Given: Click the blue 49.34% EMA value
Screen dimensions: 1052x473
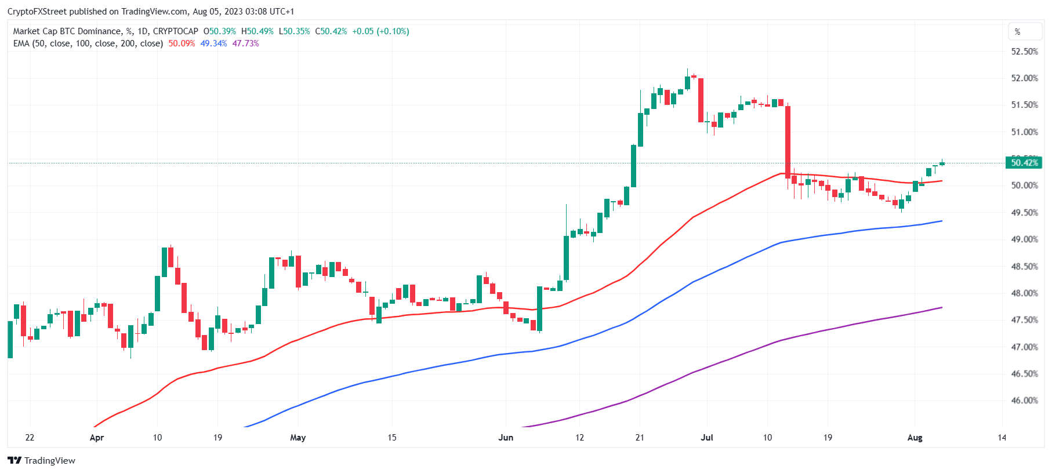Looking at the screenshot, I should click(x=213, y=43).
